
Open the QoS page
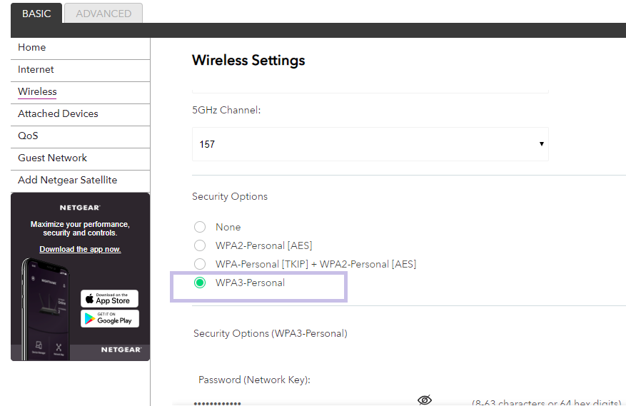pyautogui.click(x=28, y=136)
